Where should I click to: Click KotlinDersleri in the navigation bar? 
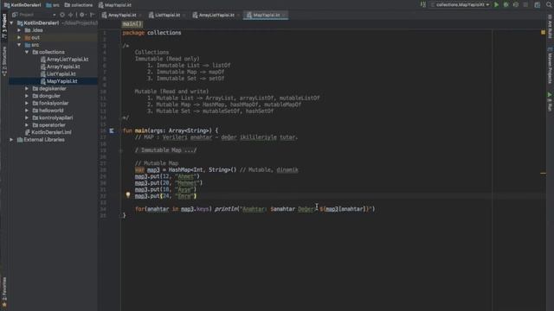coord(23,5)
